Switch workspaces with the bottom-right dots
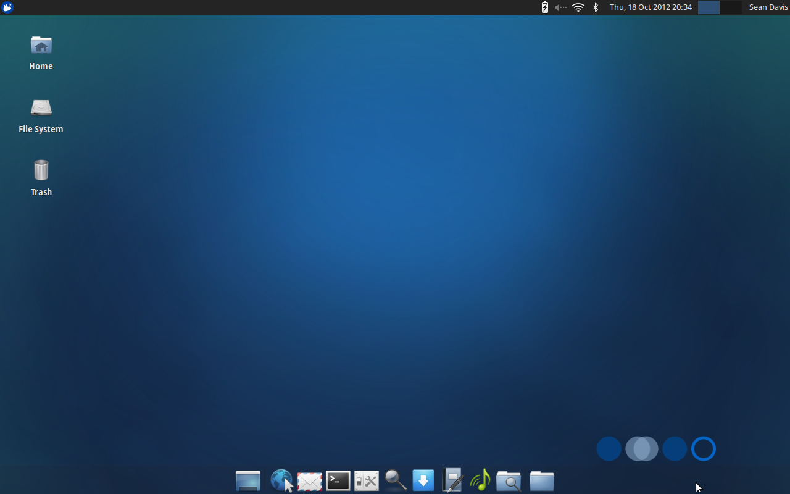The width and height of the screenshot is (790, 494). click(656, 448)
